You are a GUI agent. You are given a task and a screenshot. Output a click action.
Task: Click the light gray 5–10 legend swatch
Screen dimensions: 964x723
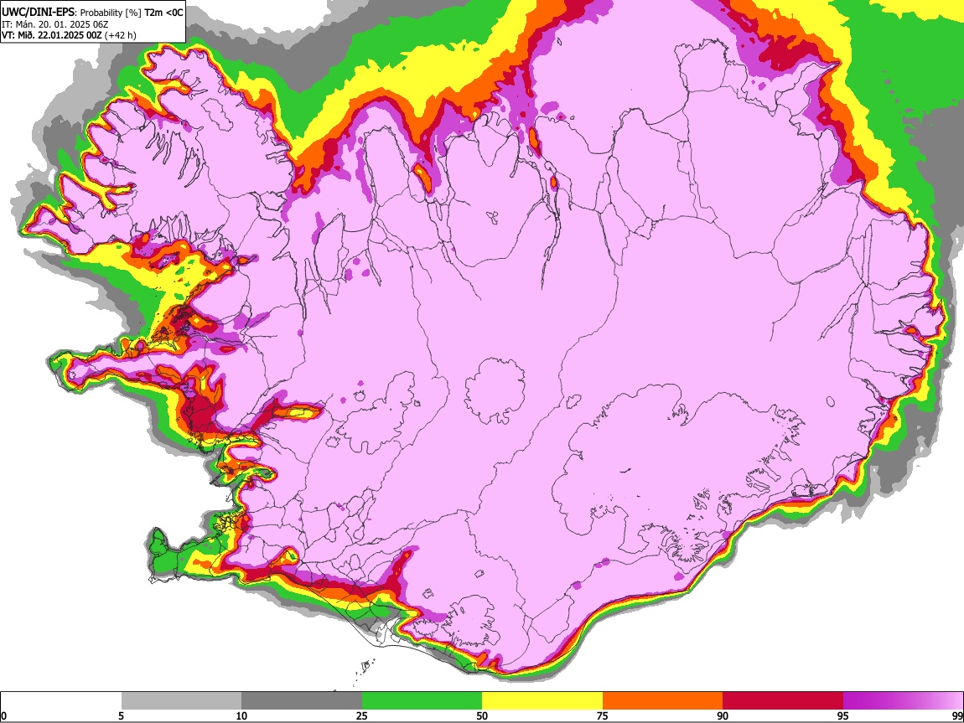[x=181, y=700]
